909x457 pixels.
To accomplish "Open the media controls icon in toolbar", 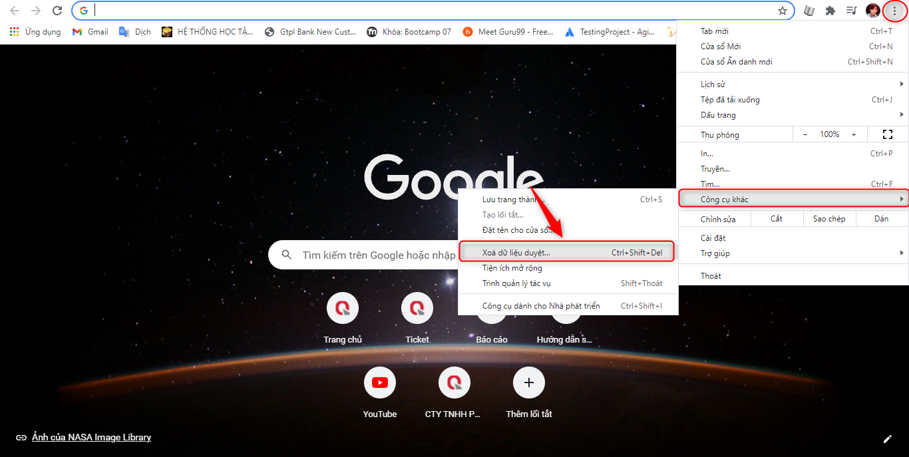I will (x=851, y=11).
